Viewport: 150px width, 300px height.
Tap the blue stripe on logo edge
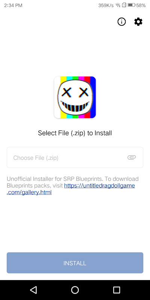click(x=93, y=97)
